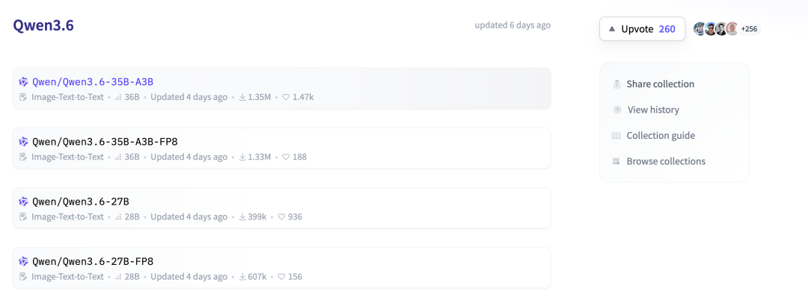
Task: Click the Share collection icon
Action: coord(616,84)
